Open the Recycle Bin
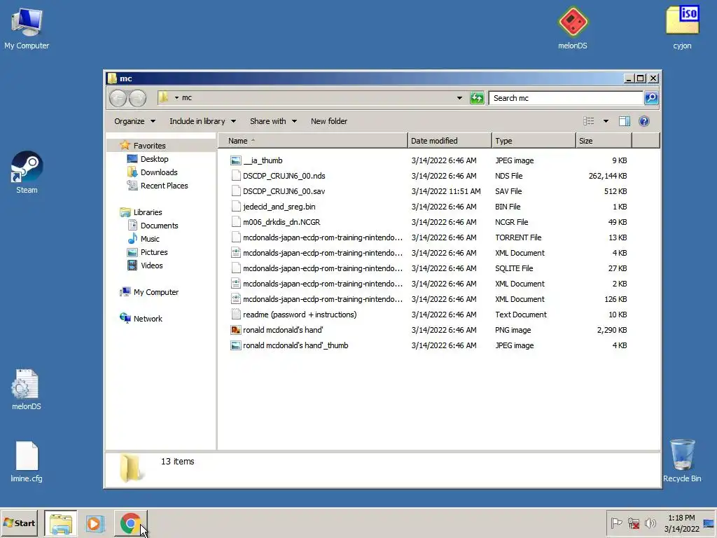 click(x=682, y=461)
